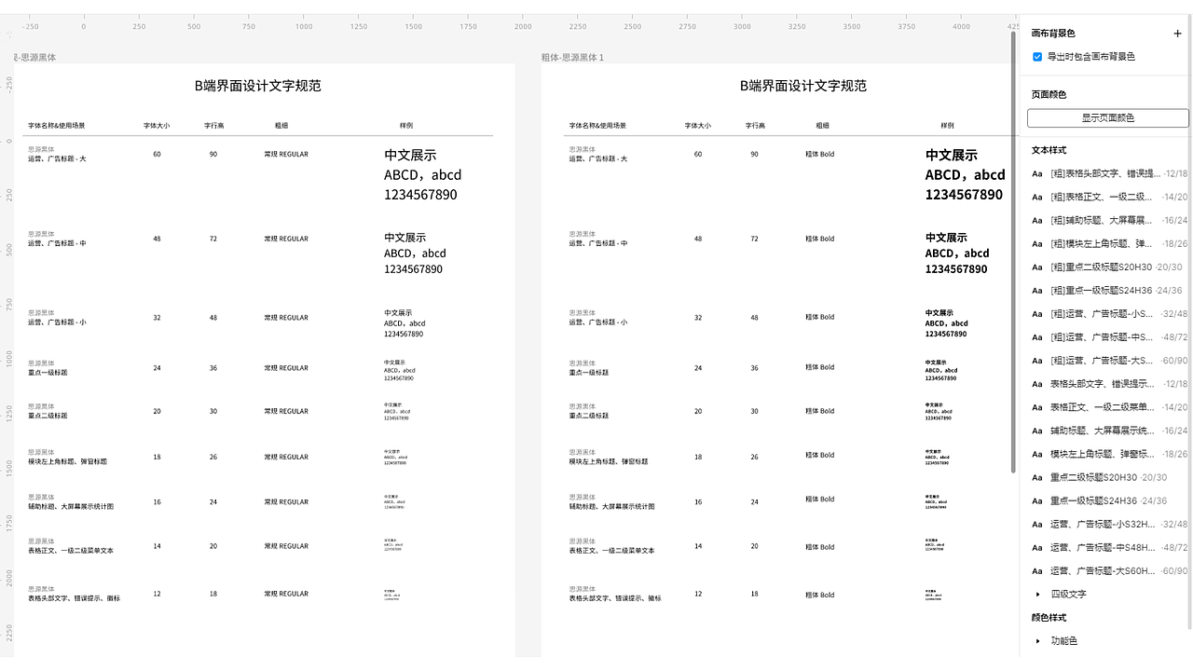Click the Aa icon for [粗]重点二级标题S20H30
Screen dimensions: 1193x671
(x=1037, y=267)
